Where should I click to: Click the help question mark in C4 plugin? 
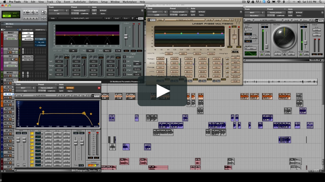(x=132, y=18)
